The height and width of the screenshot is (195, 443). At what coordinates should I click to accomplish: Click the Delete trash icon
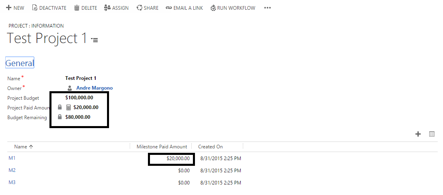(77, 8)
